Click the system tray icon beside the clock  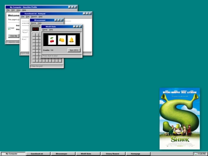196,154
